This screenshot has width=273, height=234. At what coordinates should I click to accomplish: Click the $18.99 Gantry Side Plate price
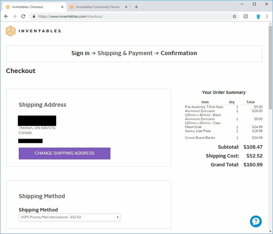pyautogui.click(x=257, y=131)
